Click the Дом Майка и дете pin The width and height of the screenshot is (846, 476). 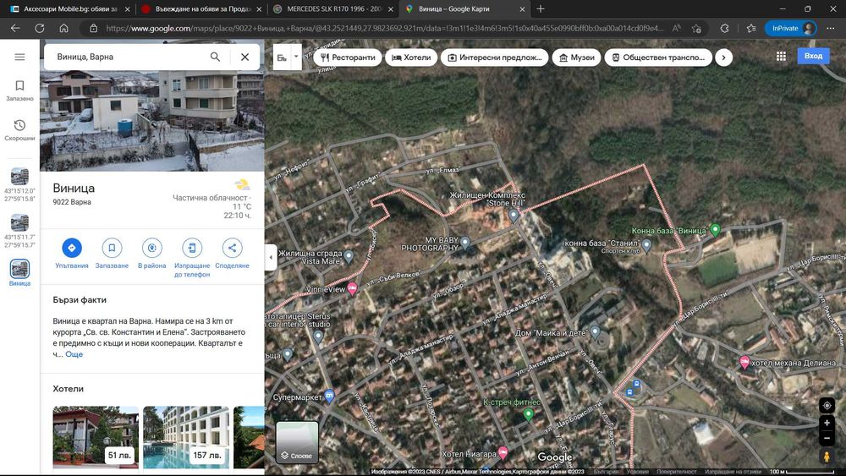(595, 332)
